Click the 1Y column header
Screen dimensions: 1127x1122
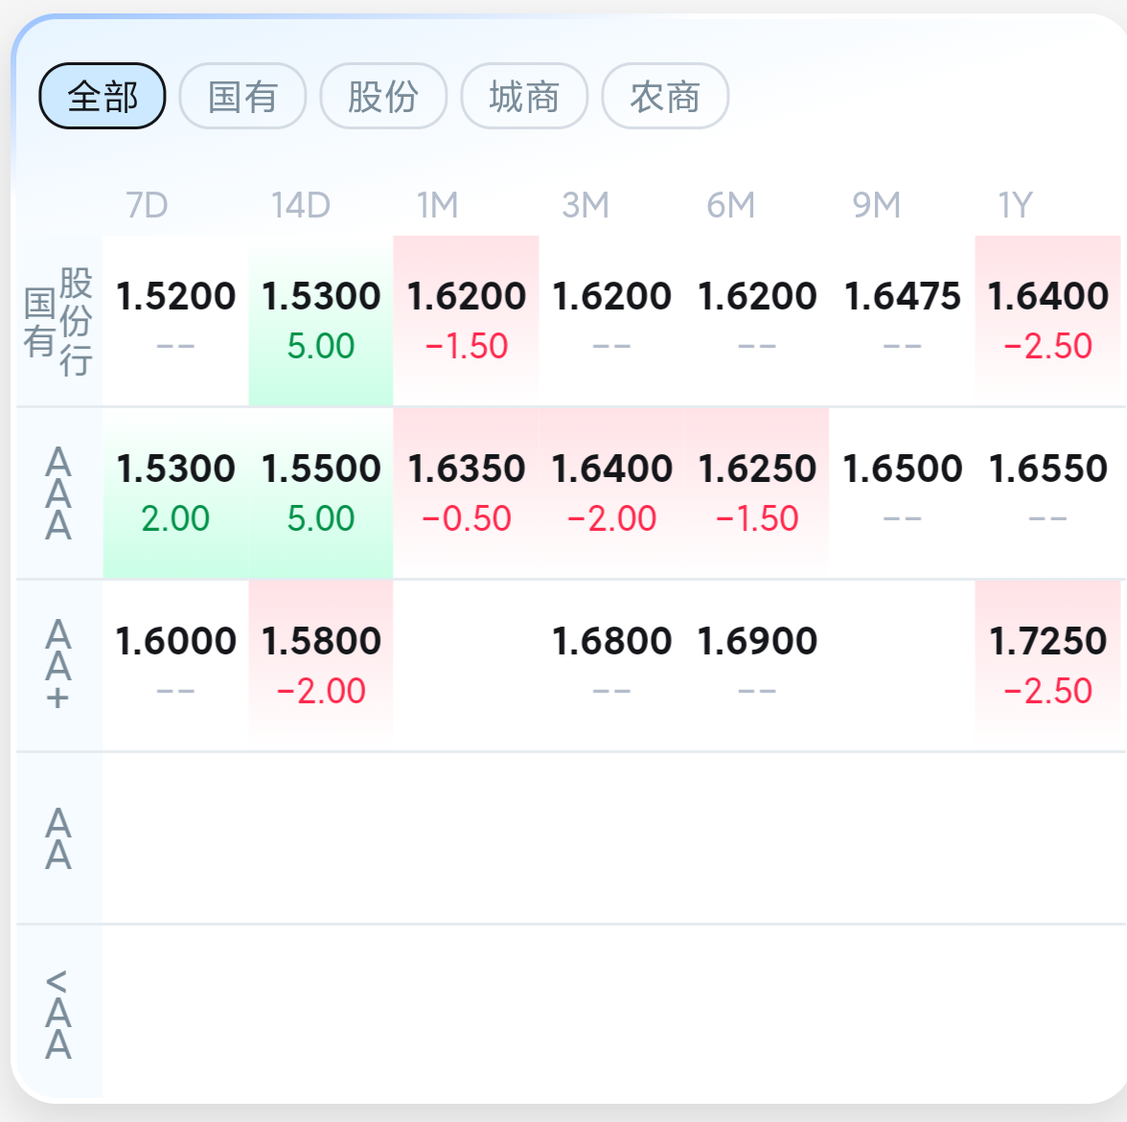(1015, 206)
